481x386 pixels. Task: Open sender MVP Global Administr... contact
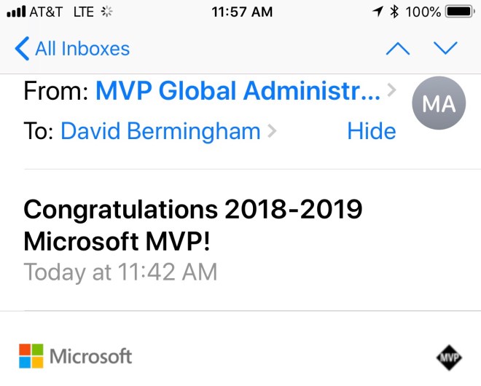(x=238, y=91)
